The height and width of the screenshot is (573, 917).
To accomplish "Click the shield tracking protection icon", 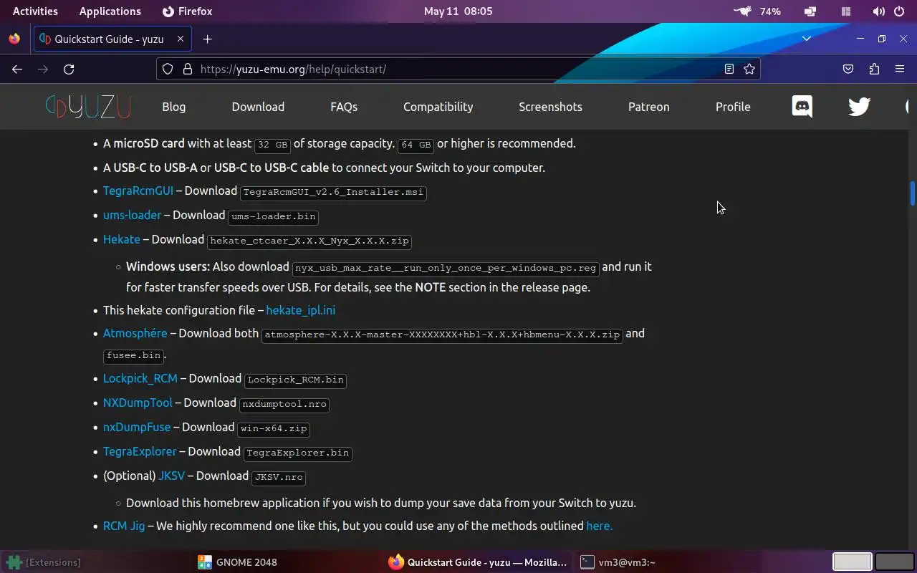I will (168, 69).
